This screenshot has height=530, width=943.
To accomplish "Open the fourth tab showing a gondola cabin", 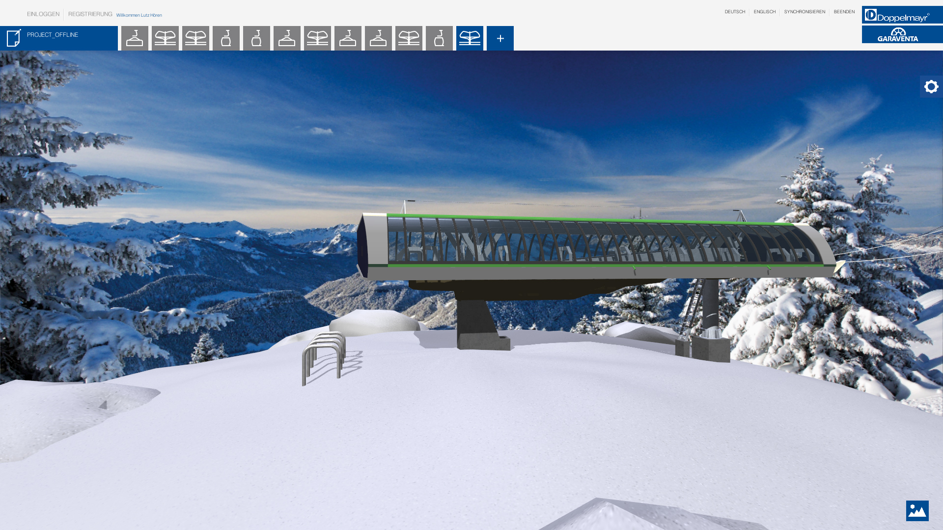I will [x=226, y=38].
